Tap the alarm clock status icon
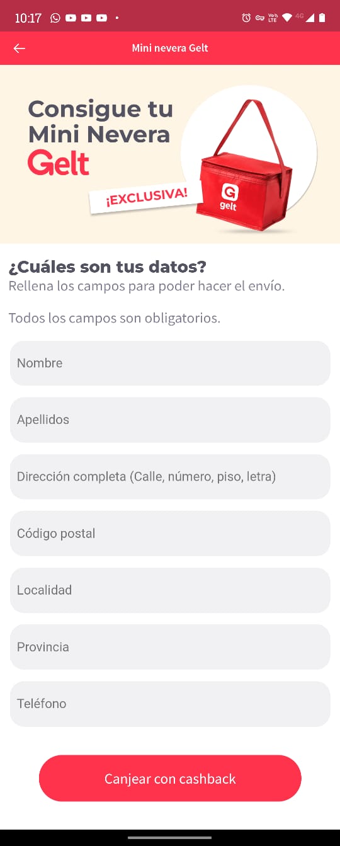The image size is (340, 846). click(246, 18)
